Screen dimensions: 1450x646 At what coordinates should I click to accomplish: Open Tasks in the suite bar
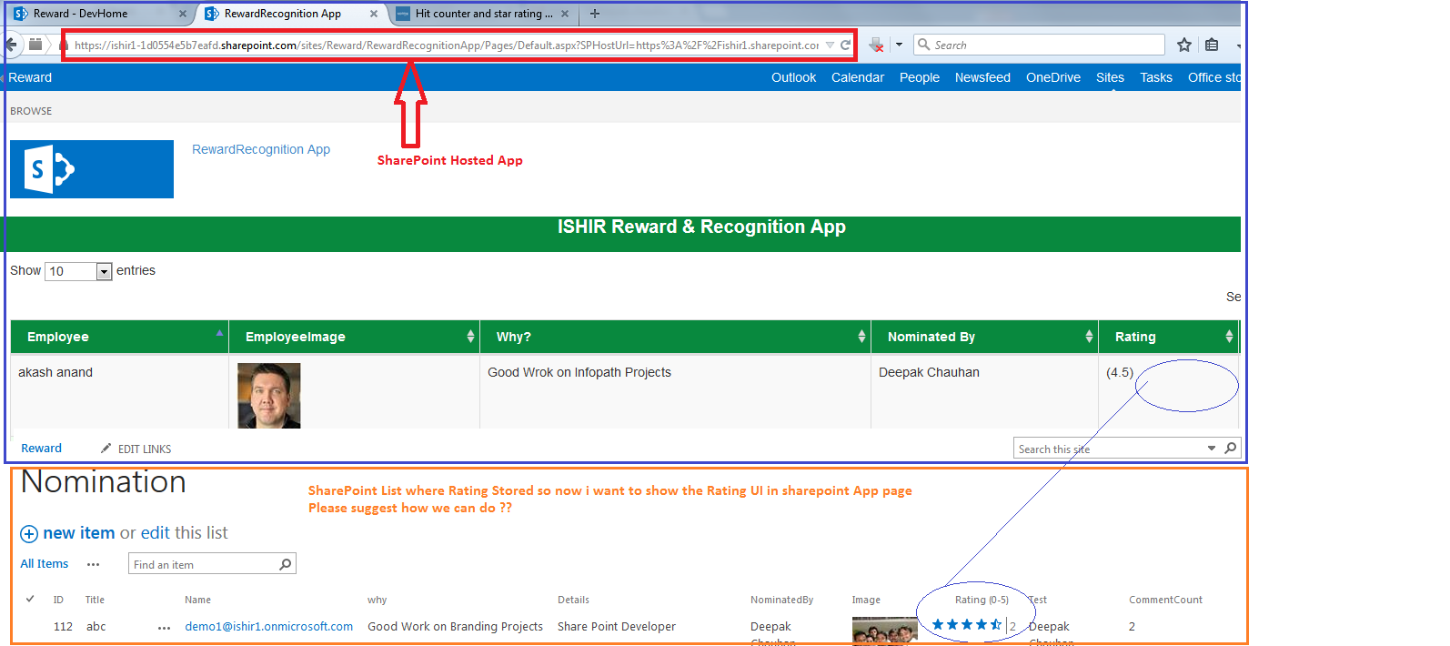(x=1156, y=77)
